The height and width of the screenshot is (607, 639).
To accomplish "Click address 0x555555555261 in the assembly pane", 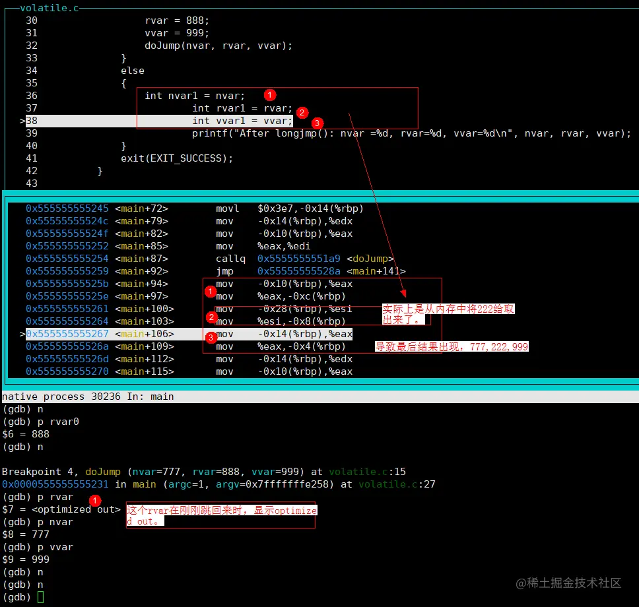I will coord(67,309).
